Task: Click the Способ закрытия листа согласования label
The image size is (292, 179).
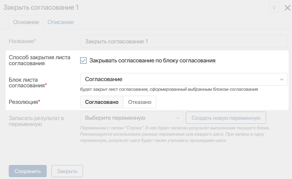Action: 39,60
